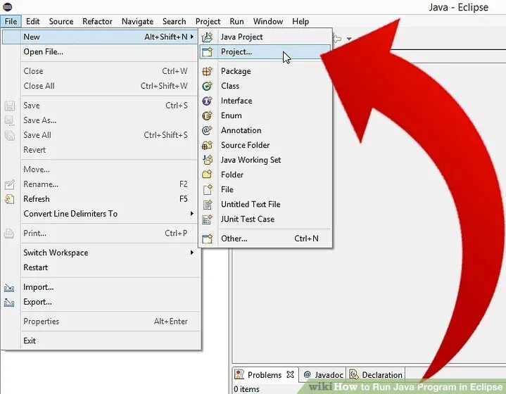506x394 pixels.
Task: Expand the New submenu arrow
Action: click(192, 37)
